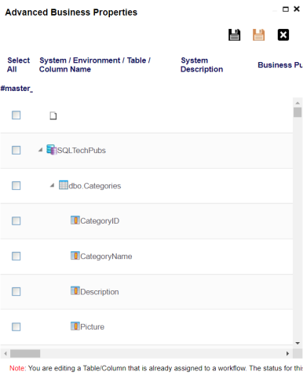Click the vertical scrollbar down arrow
The width and height of the screenshot is (303, 379).
point(298,343)
